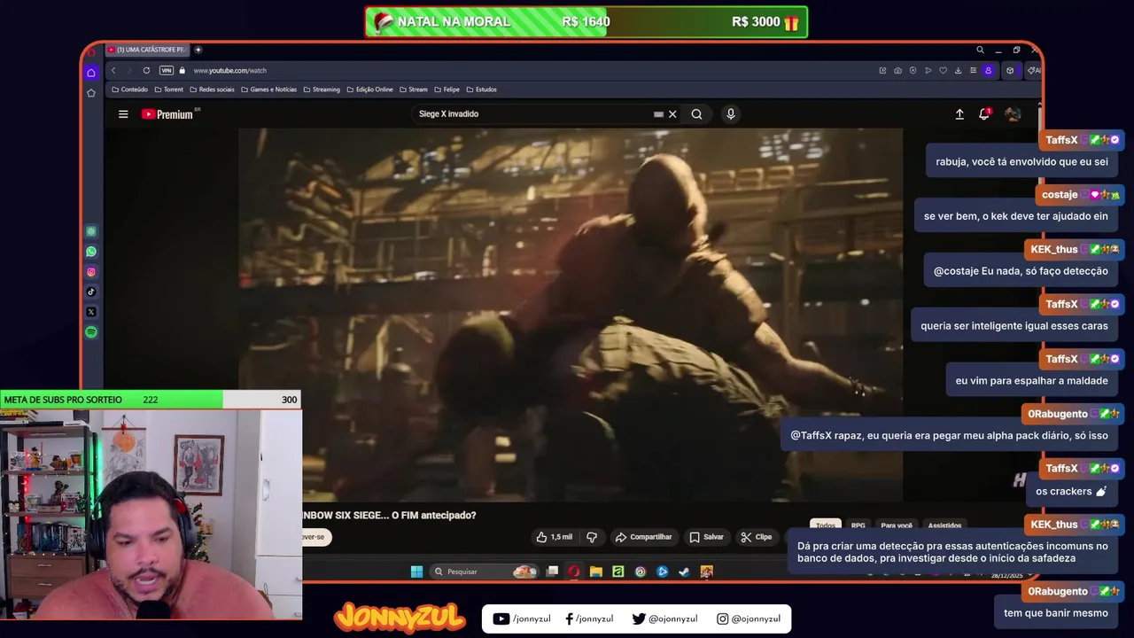
Task: Open the Felipe bookmarks folder
Action: [x=447, y=89]
